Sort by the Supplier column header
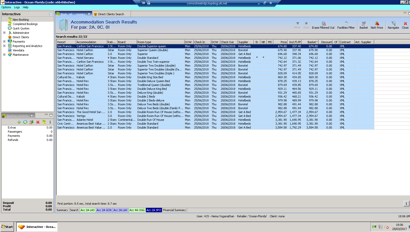The width and height of the screenshot is (410, 232). (246, 42)
